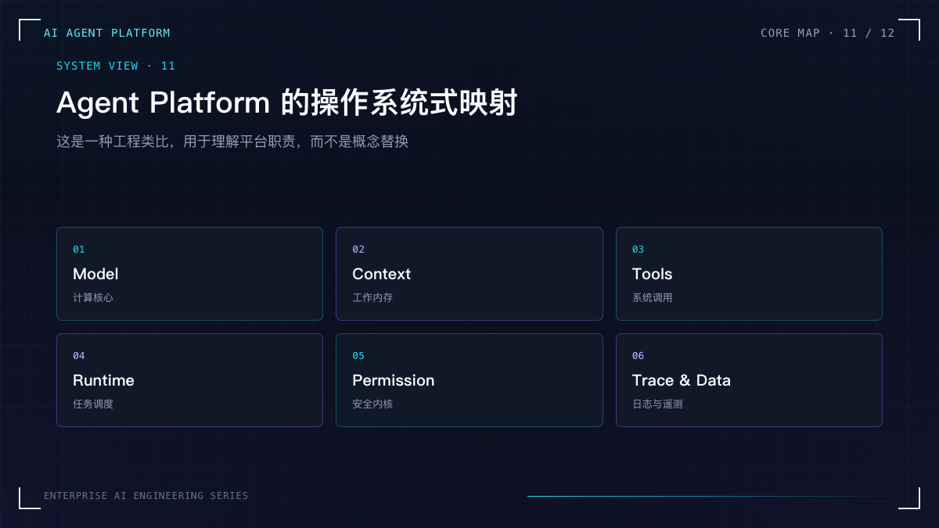
Task: Click the 安全内核 caption under Permission
Action: [372, 404]
